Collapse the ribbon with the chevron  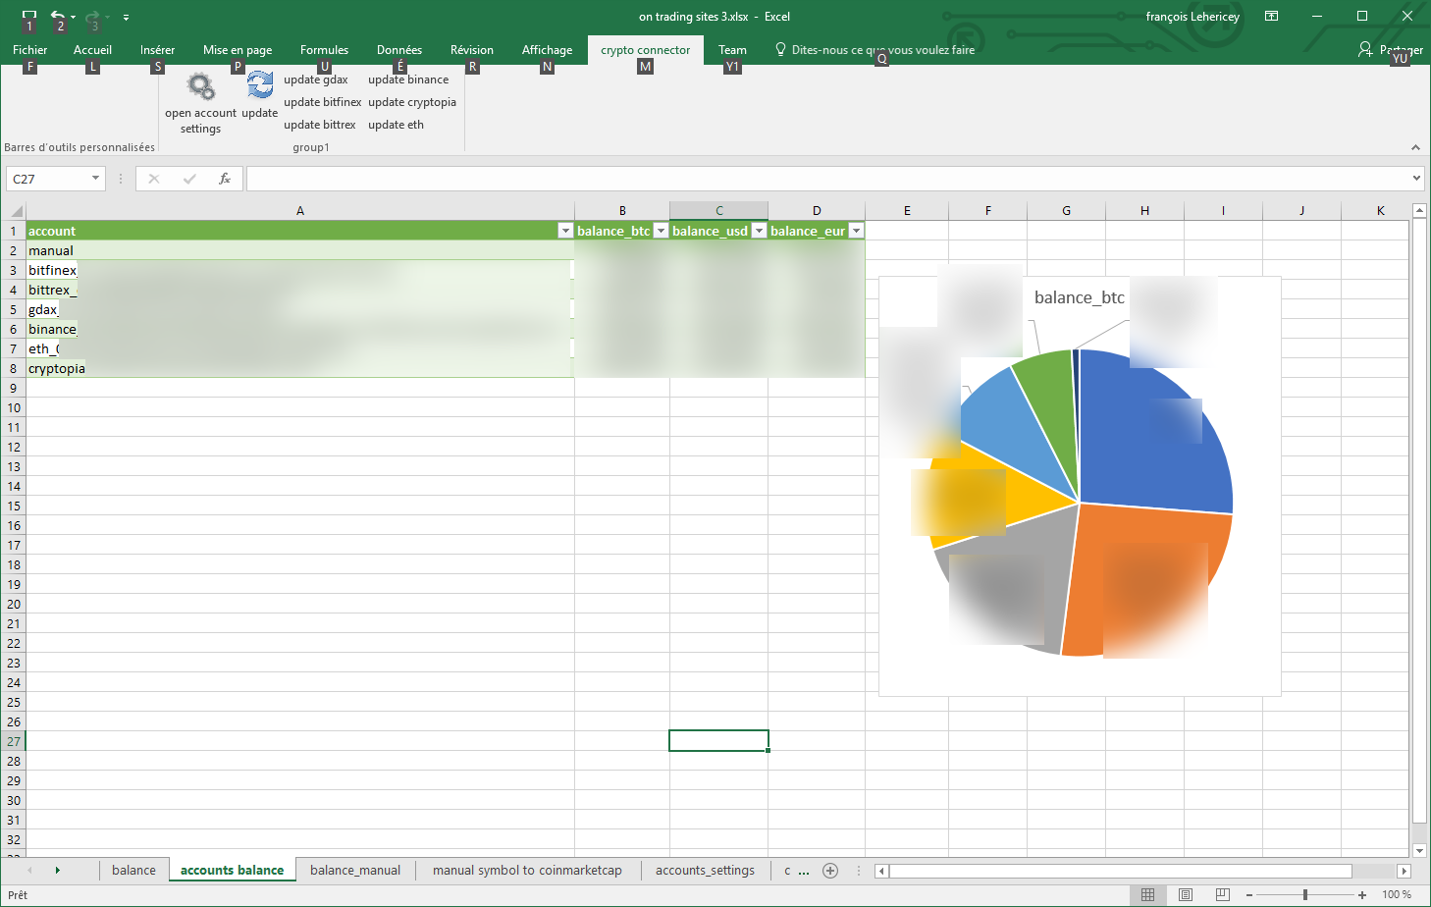(1415, 147)
